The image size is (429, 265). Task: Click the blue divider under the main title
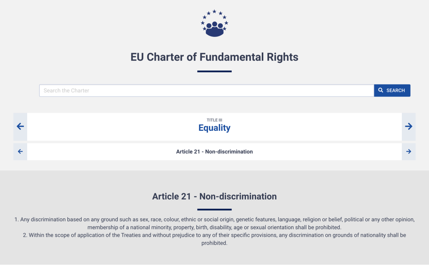point(214,71)
